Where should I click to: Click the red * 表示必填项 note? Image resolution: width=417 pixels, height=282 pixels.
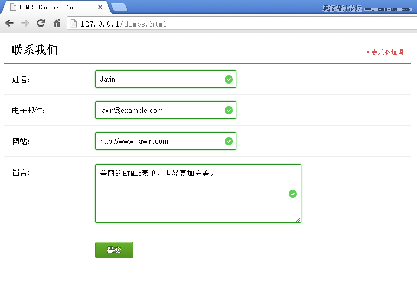coord(385,52)
